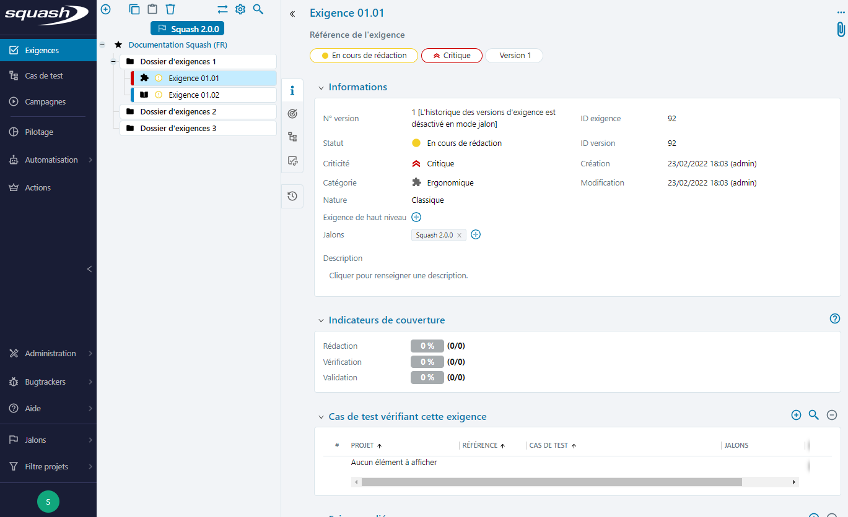848x517 pixels.
Task: Click the add (plus) icon in tree toolbar
Action: pos(106,9)
